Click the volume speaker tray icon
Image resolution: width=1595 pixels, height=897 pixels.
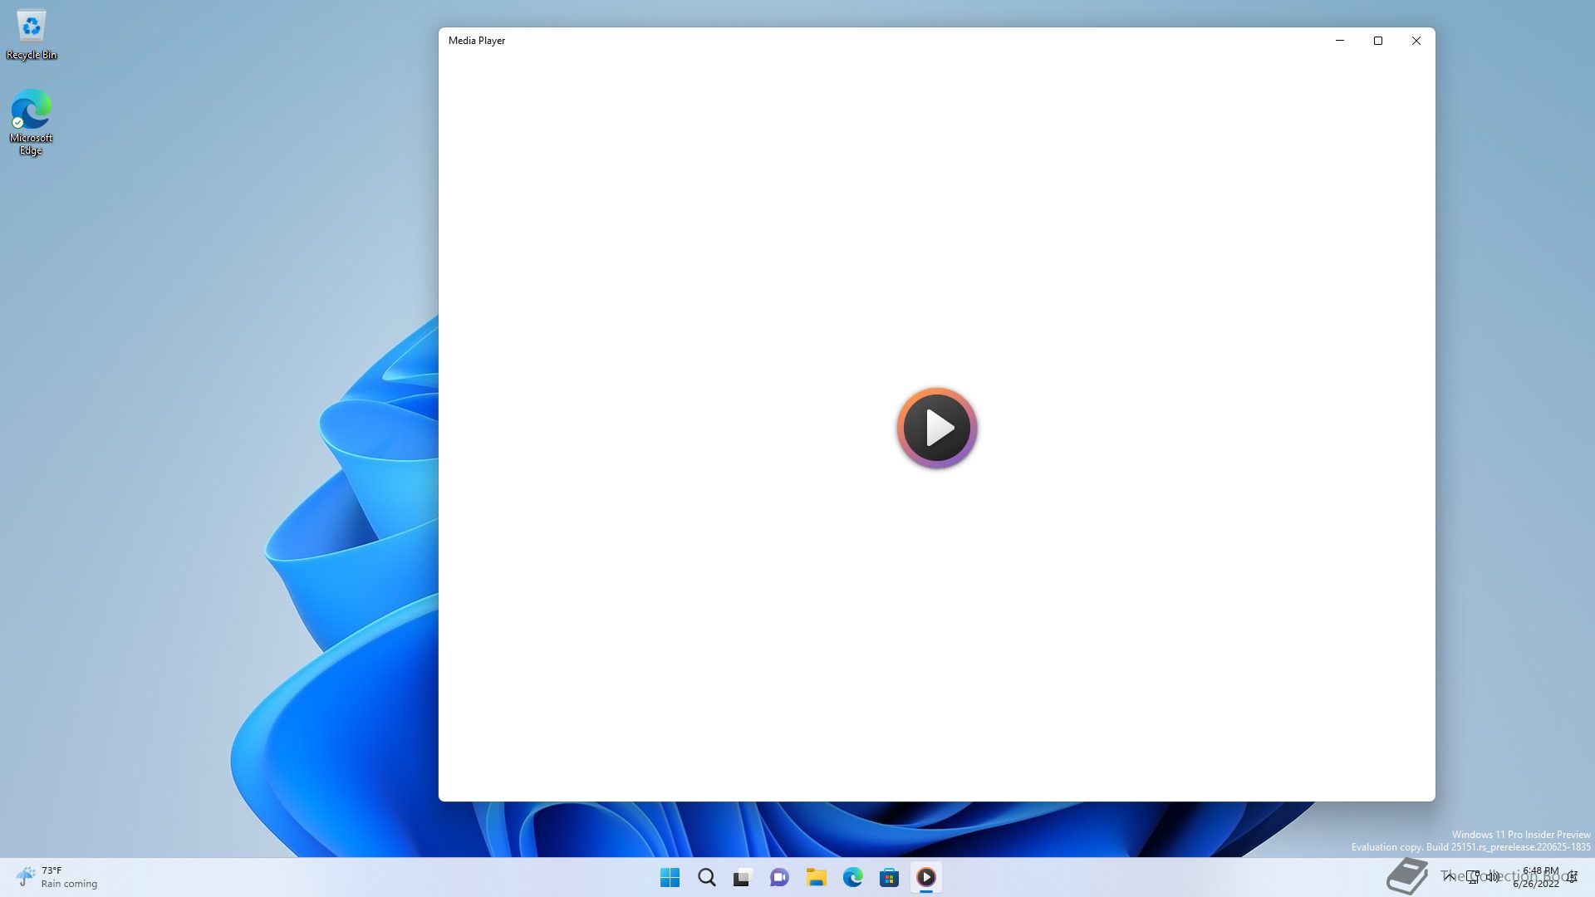(1493, 876)
